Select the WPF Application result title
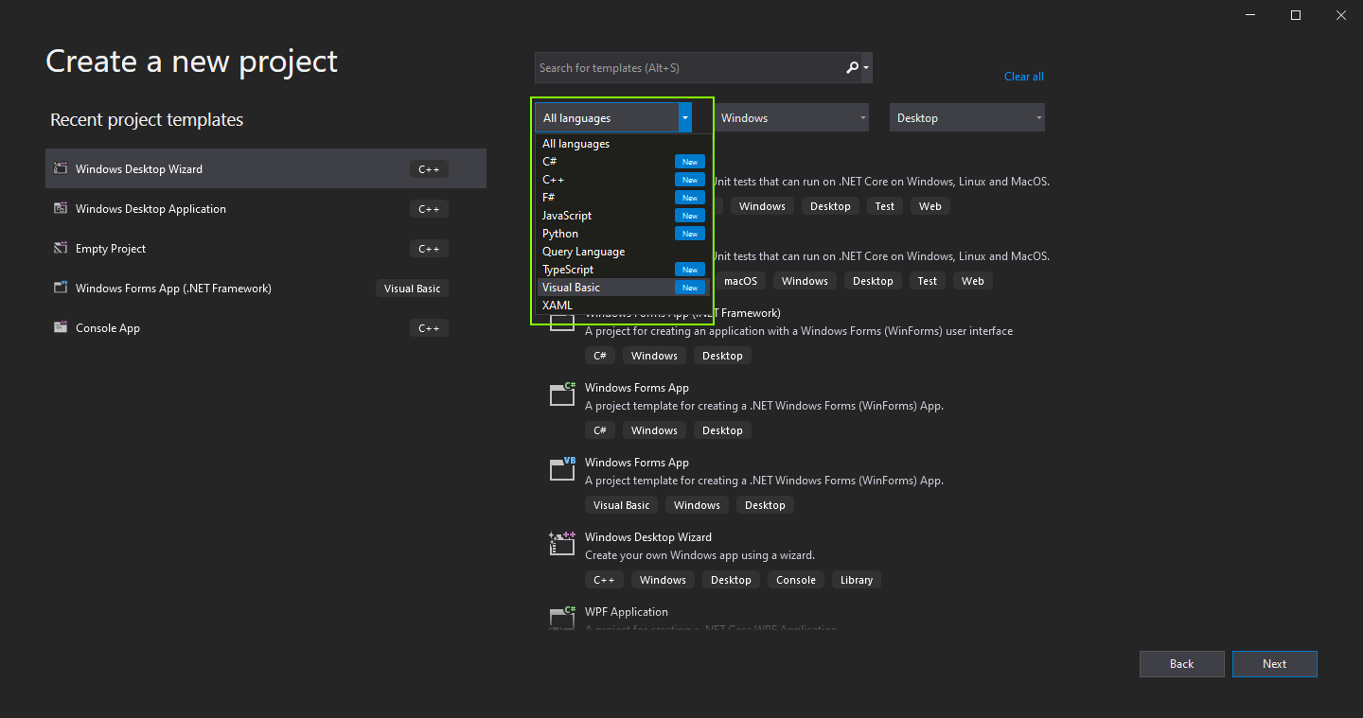 point(627,612)
